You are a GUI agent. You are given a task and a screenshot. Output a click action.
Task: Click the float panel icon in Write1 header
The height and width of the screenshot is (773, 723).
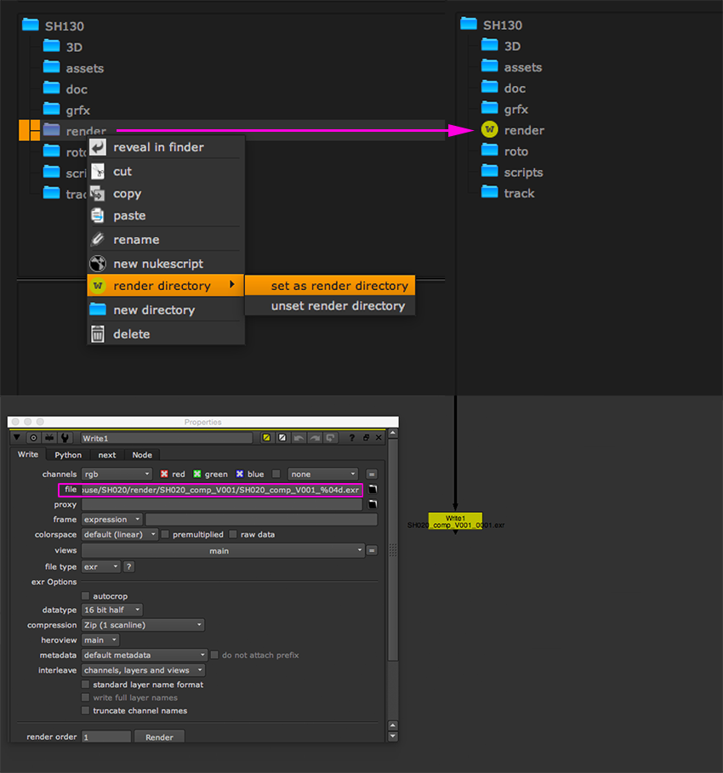point(366,438)
